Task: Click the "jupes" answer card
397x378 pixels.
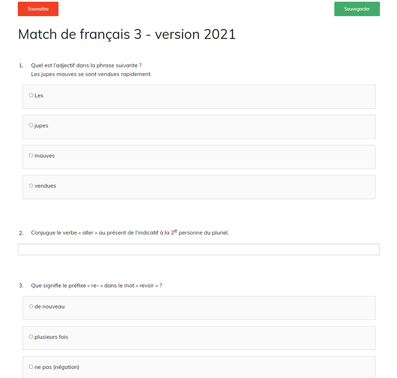Action: point(198,126)
